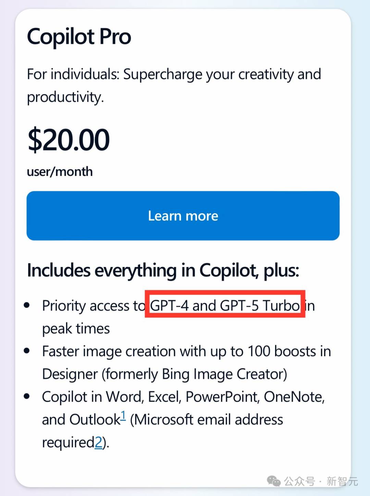Click the bullet dot before Copilot in Word
The height and width of the screenshot is (496, 370).
point(27,396)
